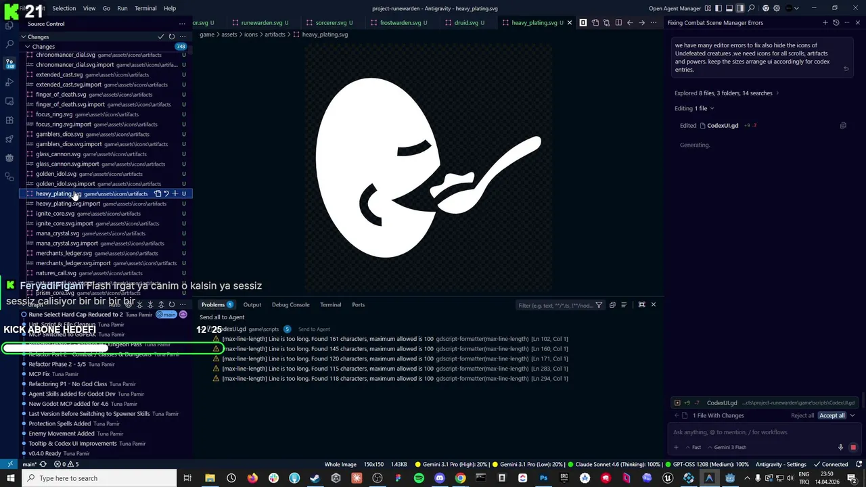
Task: Close the heavy_plating.svg editor tab
Action: [569, 22]
